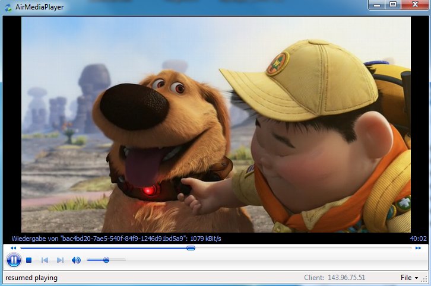This screenshot has height=286, width=431.
Task: Click the AirMediaPlayer title bar icon
Action: [x=8, y=7]
